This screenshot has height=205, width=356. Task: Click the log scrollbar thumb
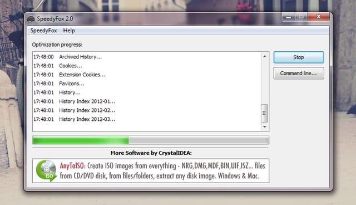(x=264, y=113)
